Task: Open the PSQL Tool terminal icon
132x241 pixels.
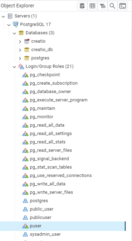Action: point(123,6)
